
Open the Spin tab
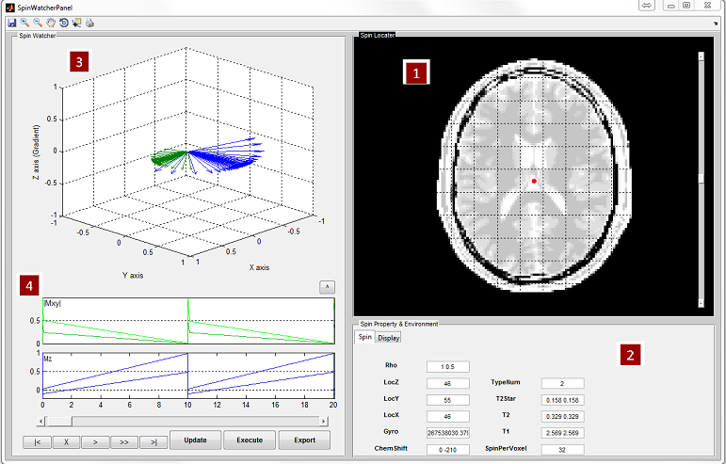point(364,337)
